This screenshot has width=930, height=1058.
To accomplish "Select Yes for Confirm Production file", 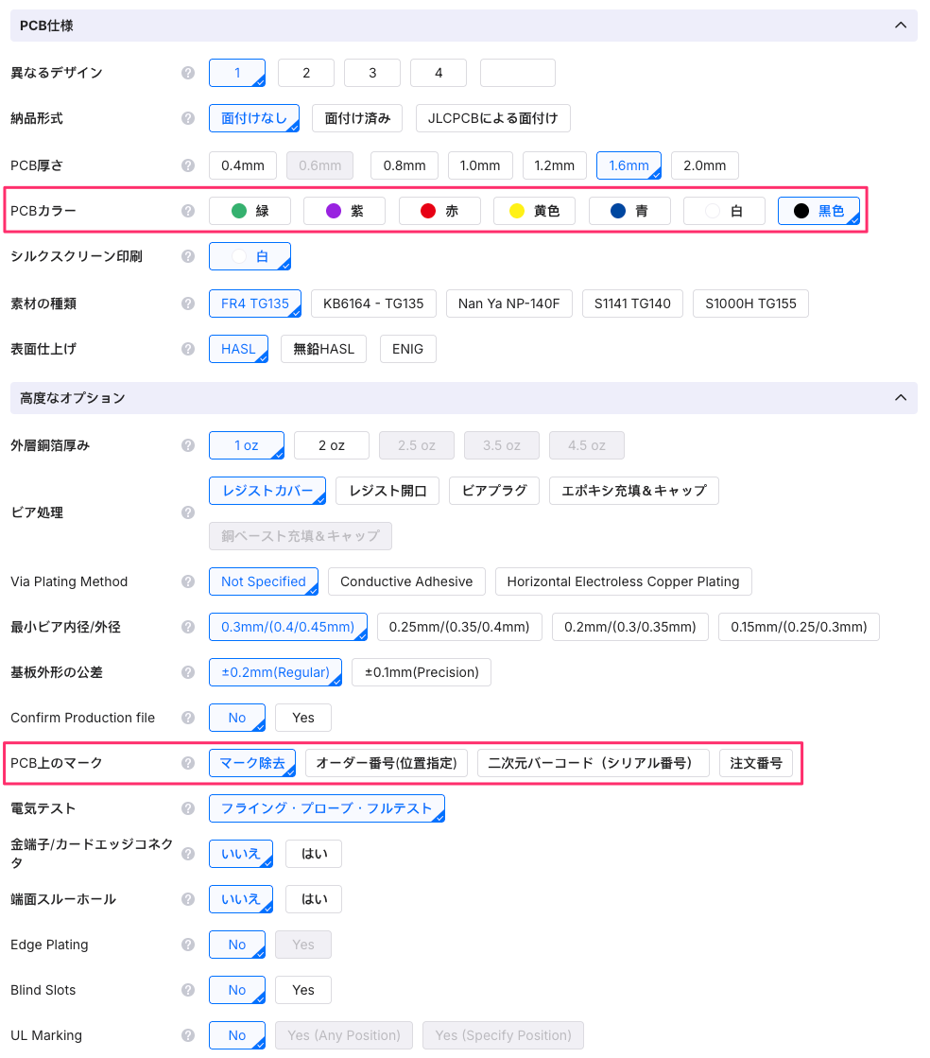I will pyautogui.click(x=302, y=718).
